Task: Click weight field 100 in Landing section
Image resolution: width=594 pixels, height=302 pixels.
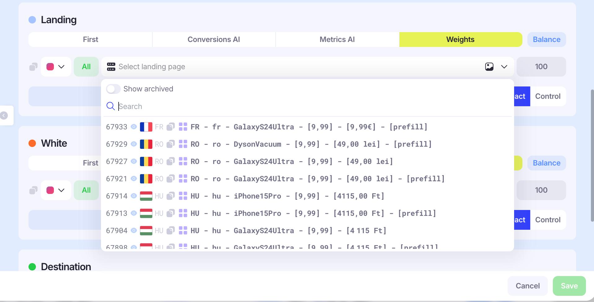Action: click(x=541, y=67)
